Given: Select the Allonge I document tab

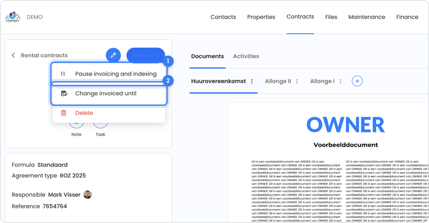Looking at the screenshot, I should [x=322, y=81].
